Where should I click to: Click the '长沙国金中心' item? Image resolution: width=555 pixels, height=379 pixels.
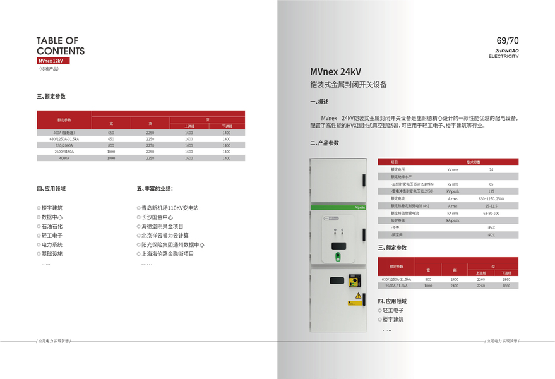(x=157, y=217)
